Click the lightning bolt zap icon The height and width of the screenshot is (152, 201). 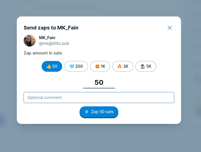coord(87,112)
